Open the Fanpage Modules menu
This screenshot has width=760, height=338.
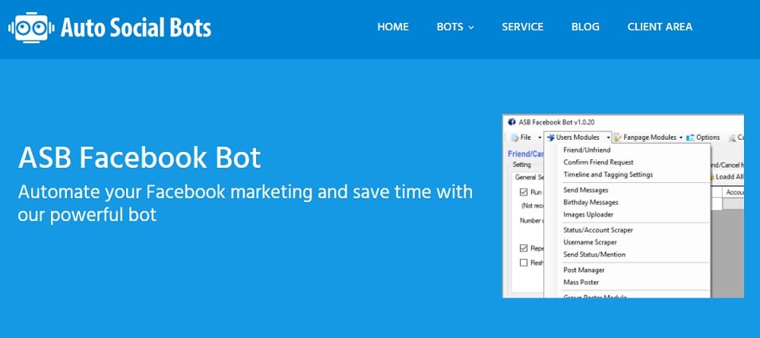[x=650, y=137]
